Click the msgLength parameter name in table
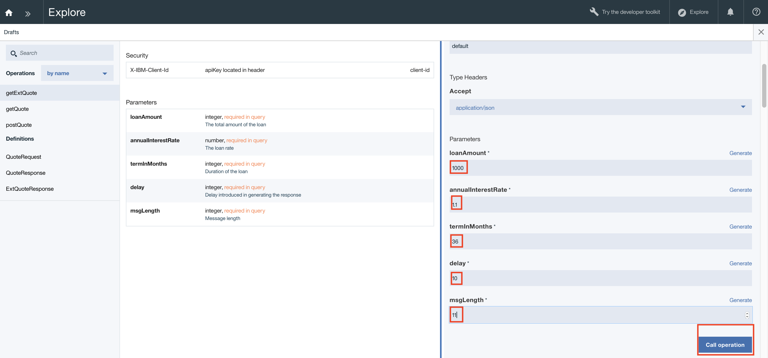Viewport: 768px width, 358px height. (x=145, y=211)
